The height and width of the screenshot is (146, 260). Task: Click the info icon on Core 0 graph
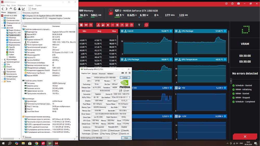pyautogui.click(x=171, y=31)
